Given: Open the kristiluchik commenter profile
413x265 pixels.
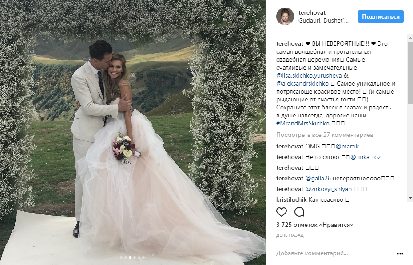Looking at the screenshot, I should click(291, 199).
